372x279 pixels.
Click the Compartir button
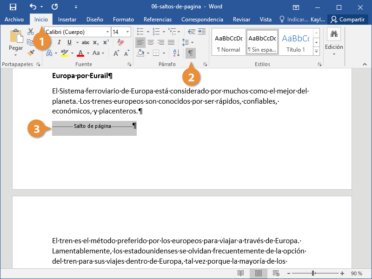(x=348, y=20)
